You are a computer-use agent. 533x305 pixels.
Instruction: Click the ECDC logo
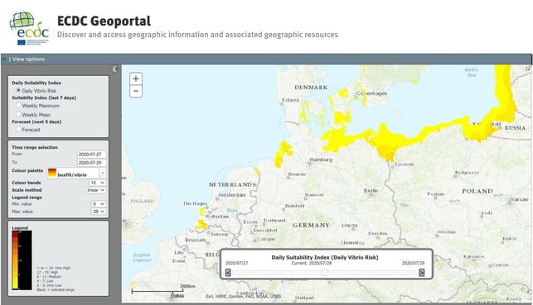click(x=29, y=28)
